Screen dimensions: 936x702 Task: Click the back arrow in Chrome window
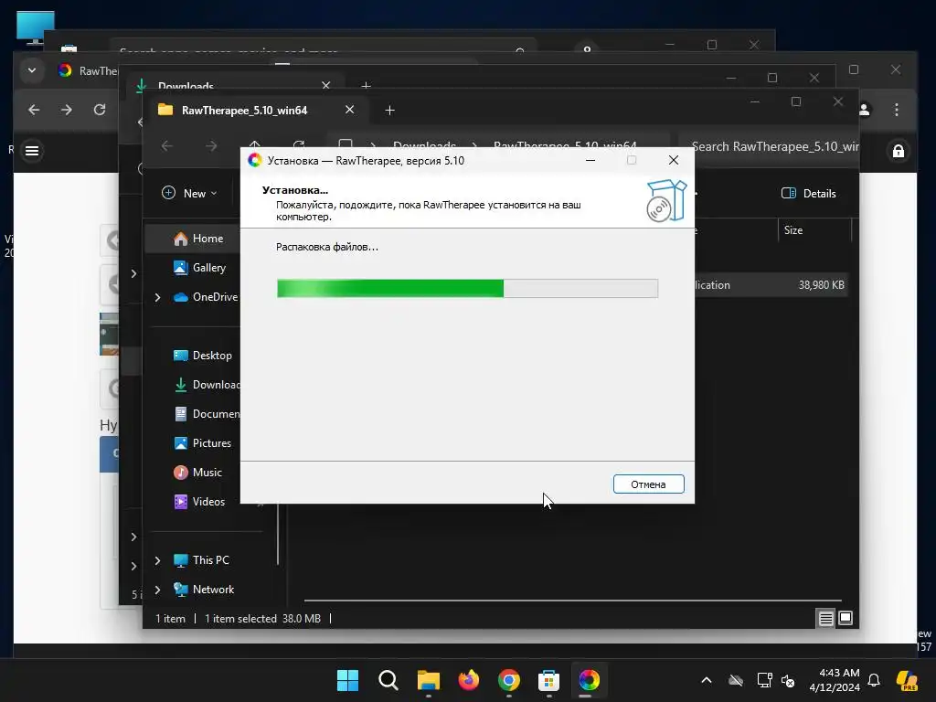(x=34, y=110)
